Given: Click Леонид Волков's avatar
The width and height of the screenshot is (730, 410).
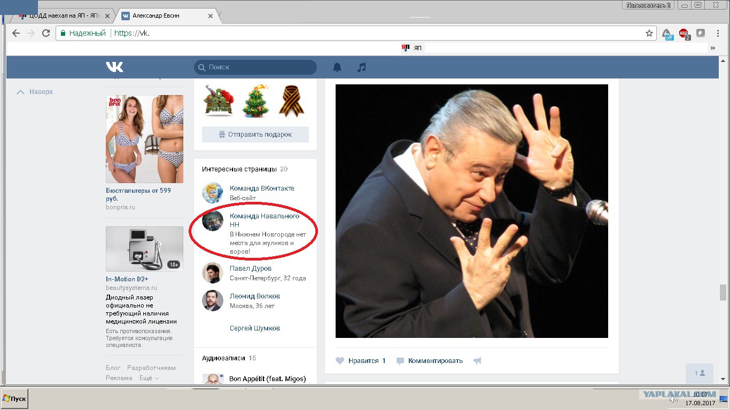Looking at the screenshot, I should click(212, 301).
